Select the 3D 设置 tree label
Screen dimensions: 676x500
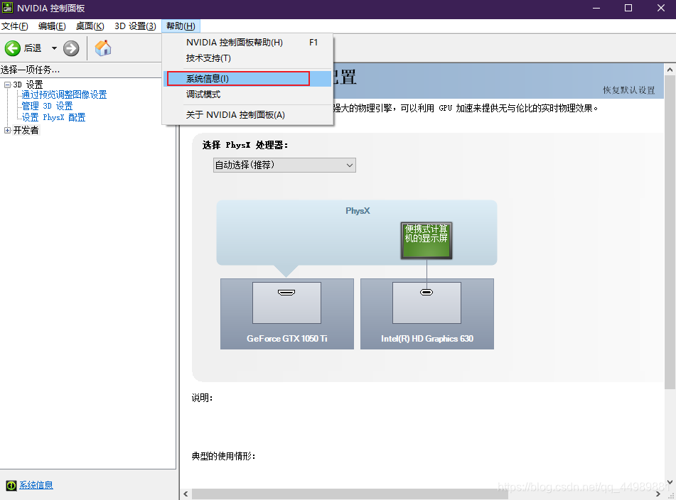pos(28,85)
